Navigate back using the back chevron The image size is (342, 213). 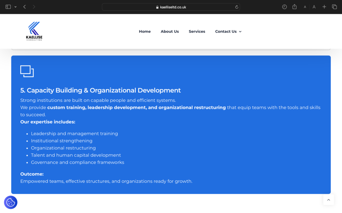(x=24, y=6)
